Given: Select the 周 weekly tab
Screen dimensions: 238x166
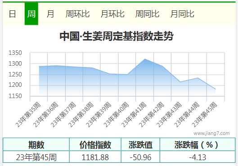Looking at the screenshot, I should click(x=31, y=14).
